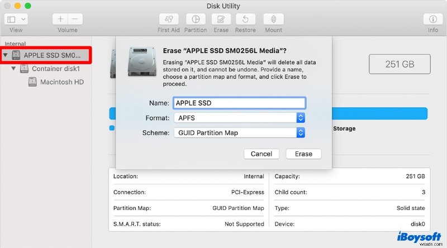Select the Erase toolbar icon
This screenshot has width=447, height=248.
[221, 19]
